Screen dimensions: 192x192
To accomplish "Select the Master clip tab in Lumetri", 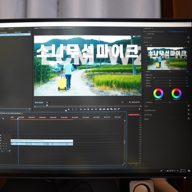I will tap(155, 32).
